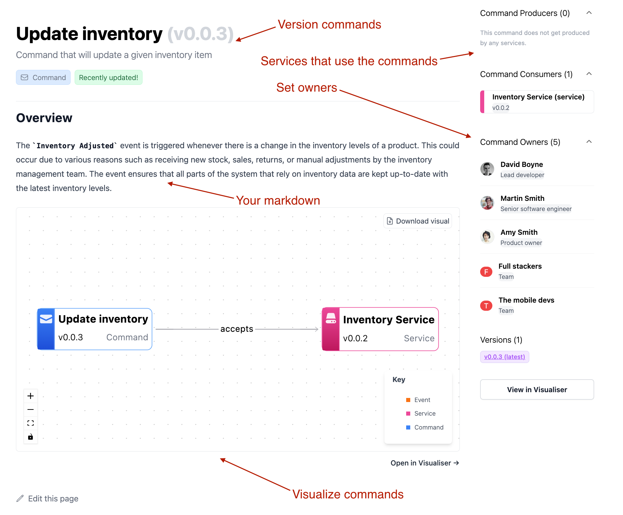Select the Inventory Service consumer card
This screenshot has height=515, width=623.
coord(537,102)
